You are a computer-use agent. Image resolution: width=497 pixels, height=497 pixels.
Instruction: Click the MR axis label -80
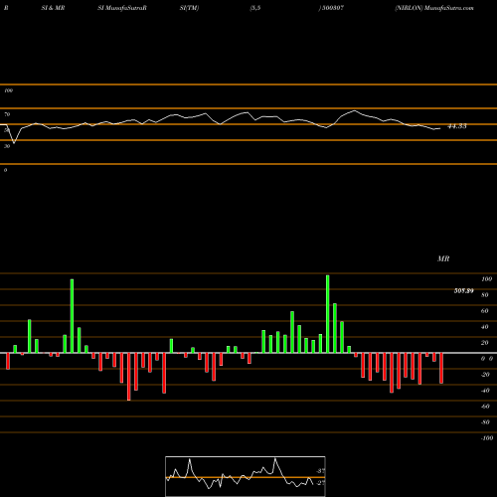pyautogui.click(x=485, y=422)
